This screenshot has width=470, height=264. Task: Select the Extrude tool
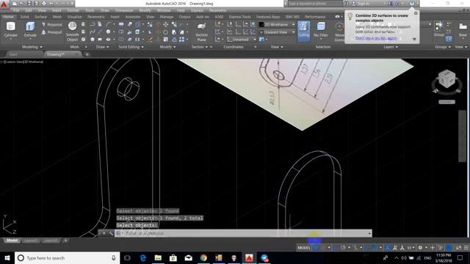pyautogui.click(x=30, y=30)
